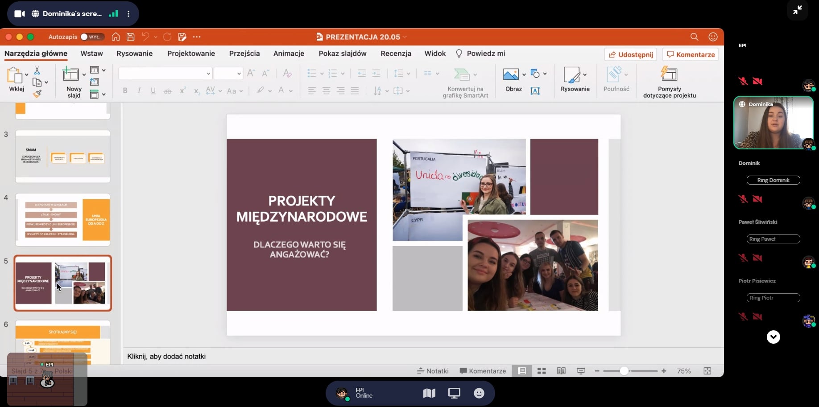
Task: Open the Projektowanie ribbon tab
Action: [x=191, y=53]
